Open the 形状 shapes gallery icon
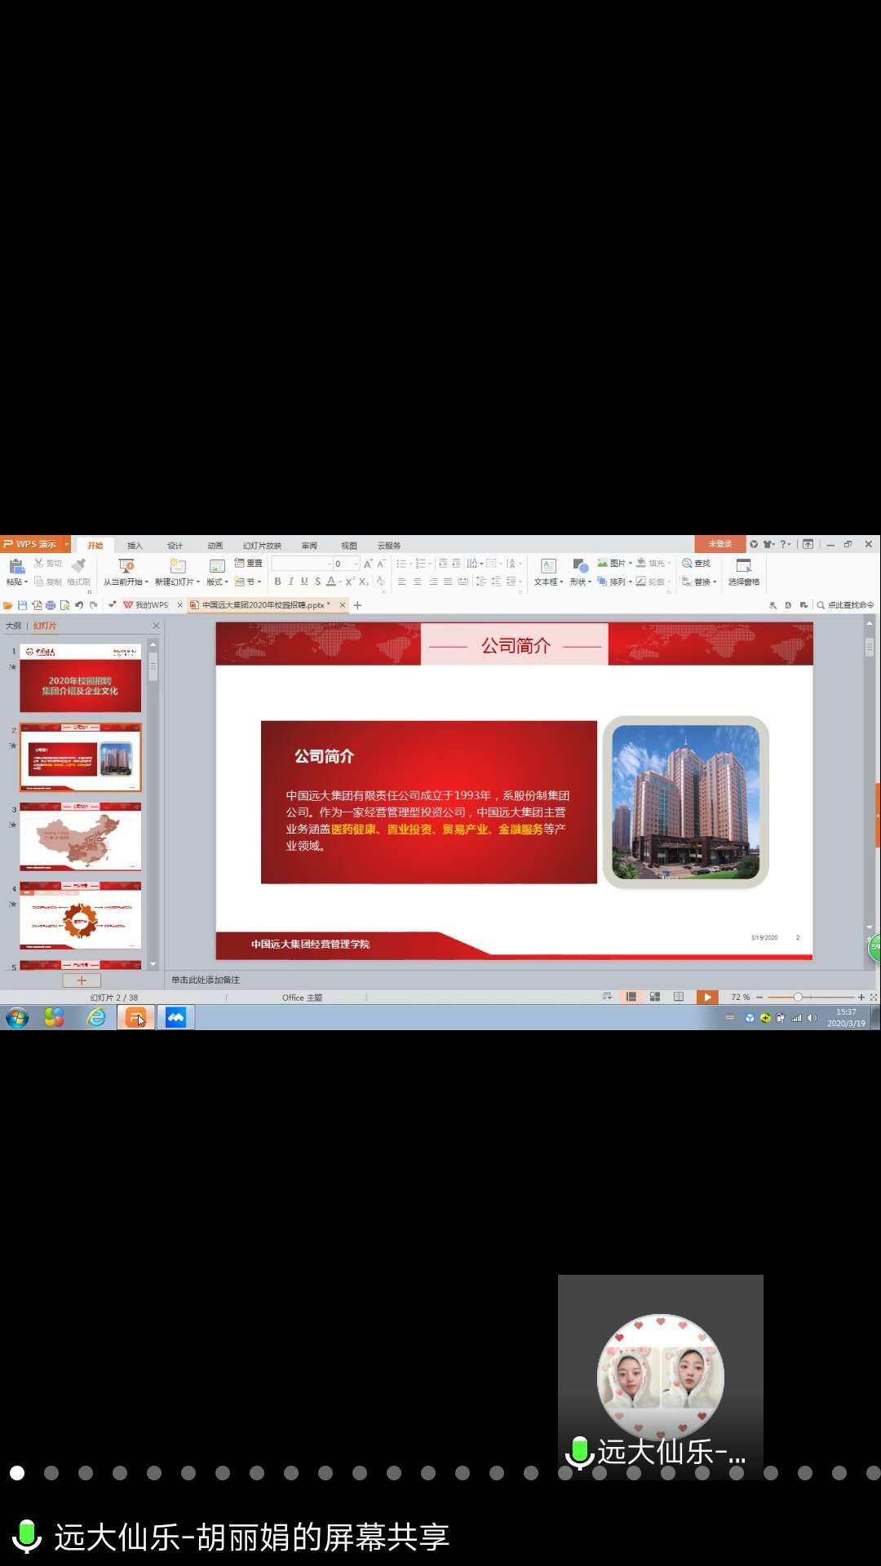 pyautogui.click(x=580, y=565)
